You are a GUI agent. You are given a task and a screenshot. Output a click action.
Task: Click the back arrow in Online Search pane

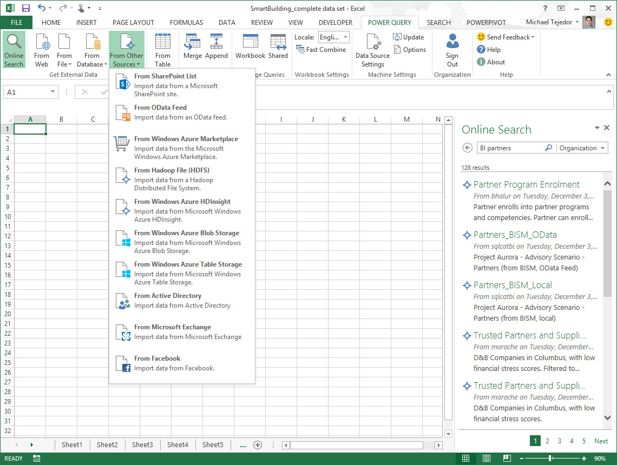tap(468, 148)
